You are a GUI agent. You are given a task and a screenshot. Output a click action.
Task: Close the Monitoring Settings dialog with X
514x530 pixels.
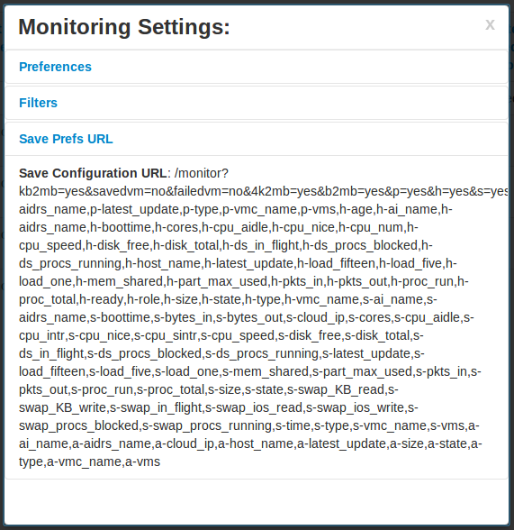tap(490, 24)
